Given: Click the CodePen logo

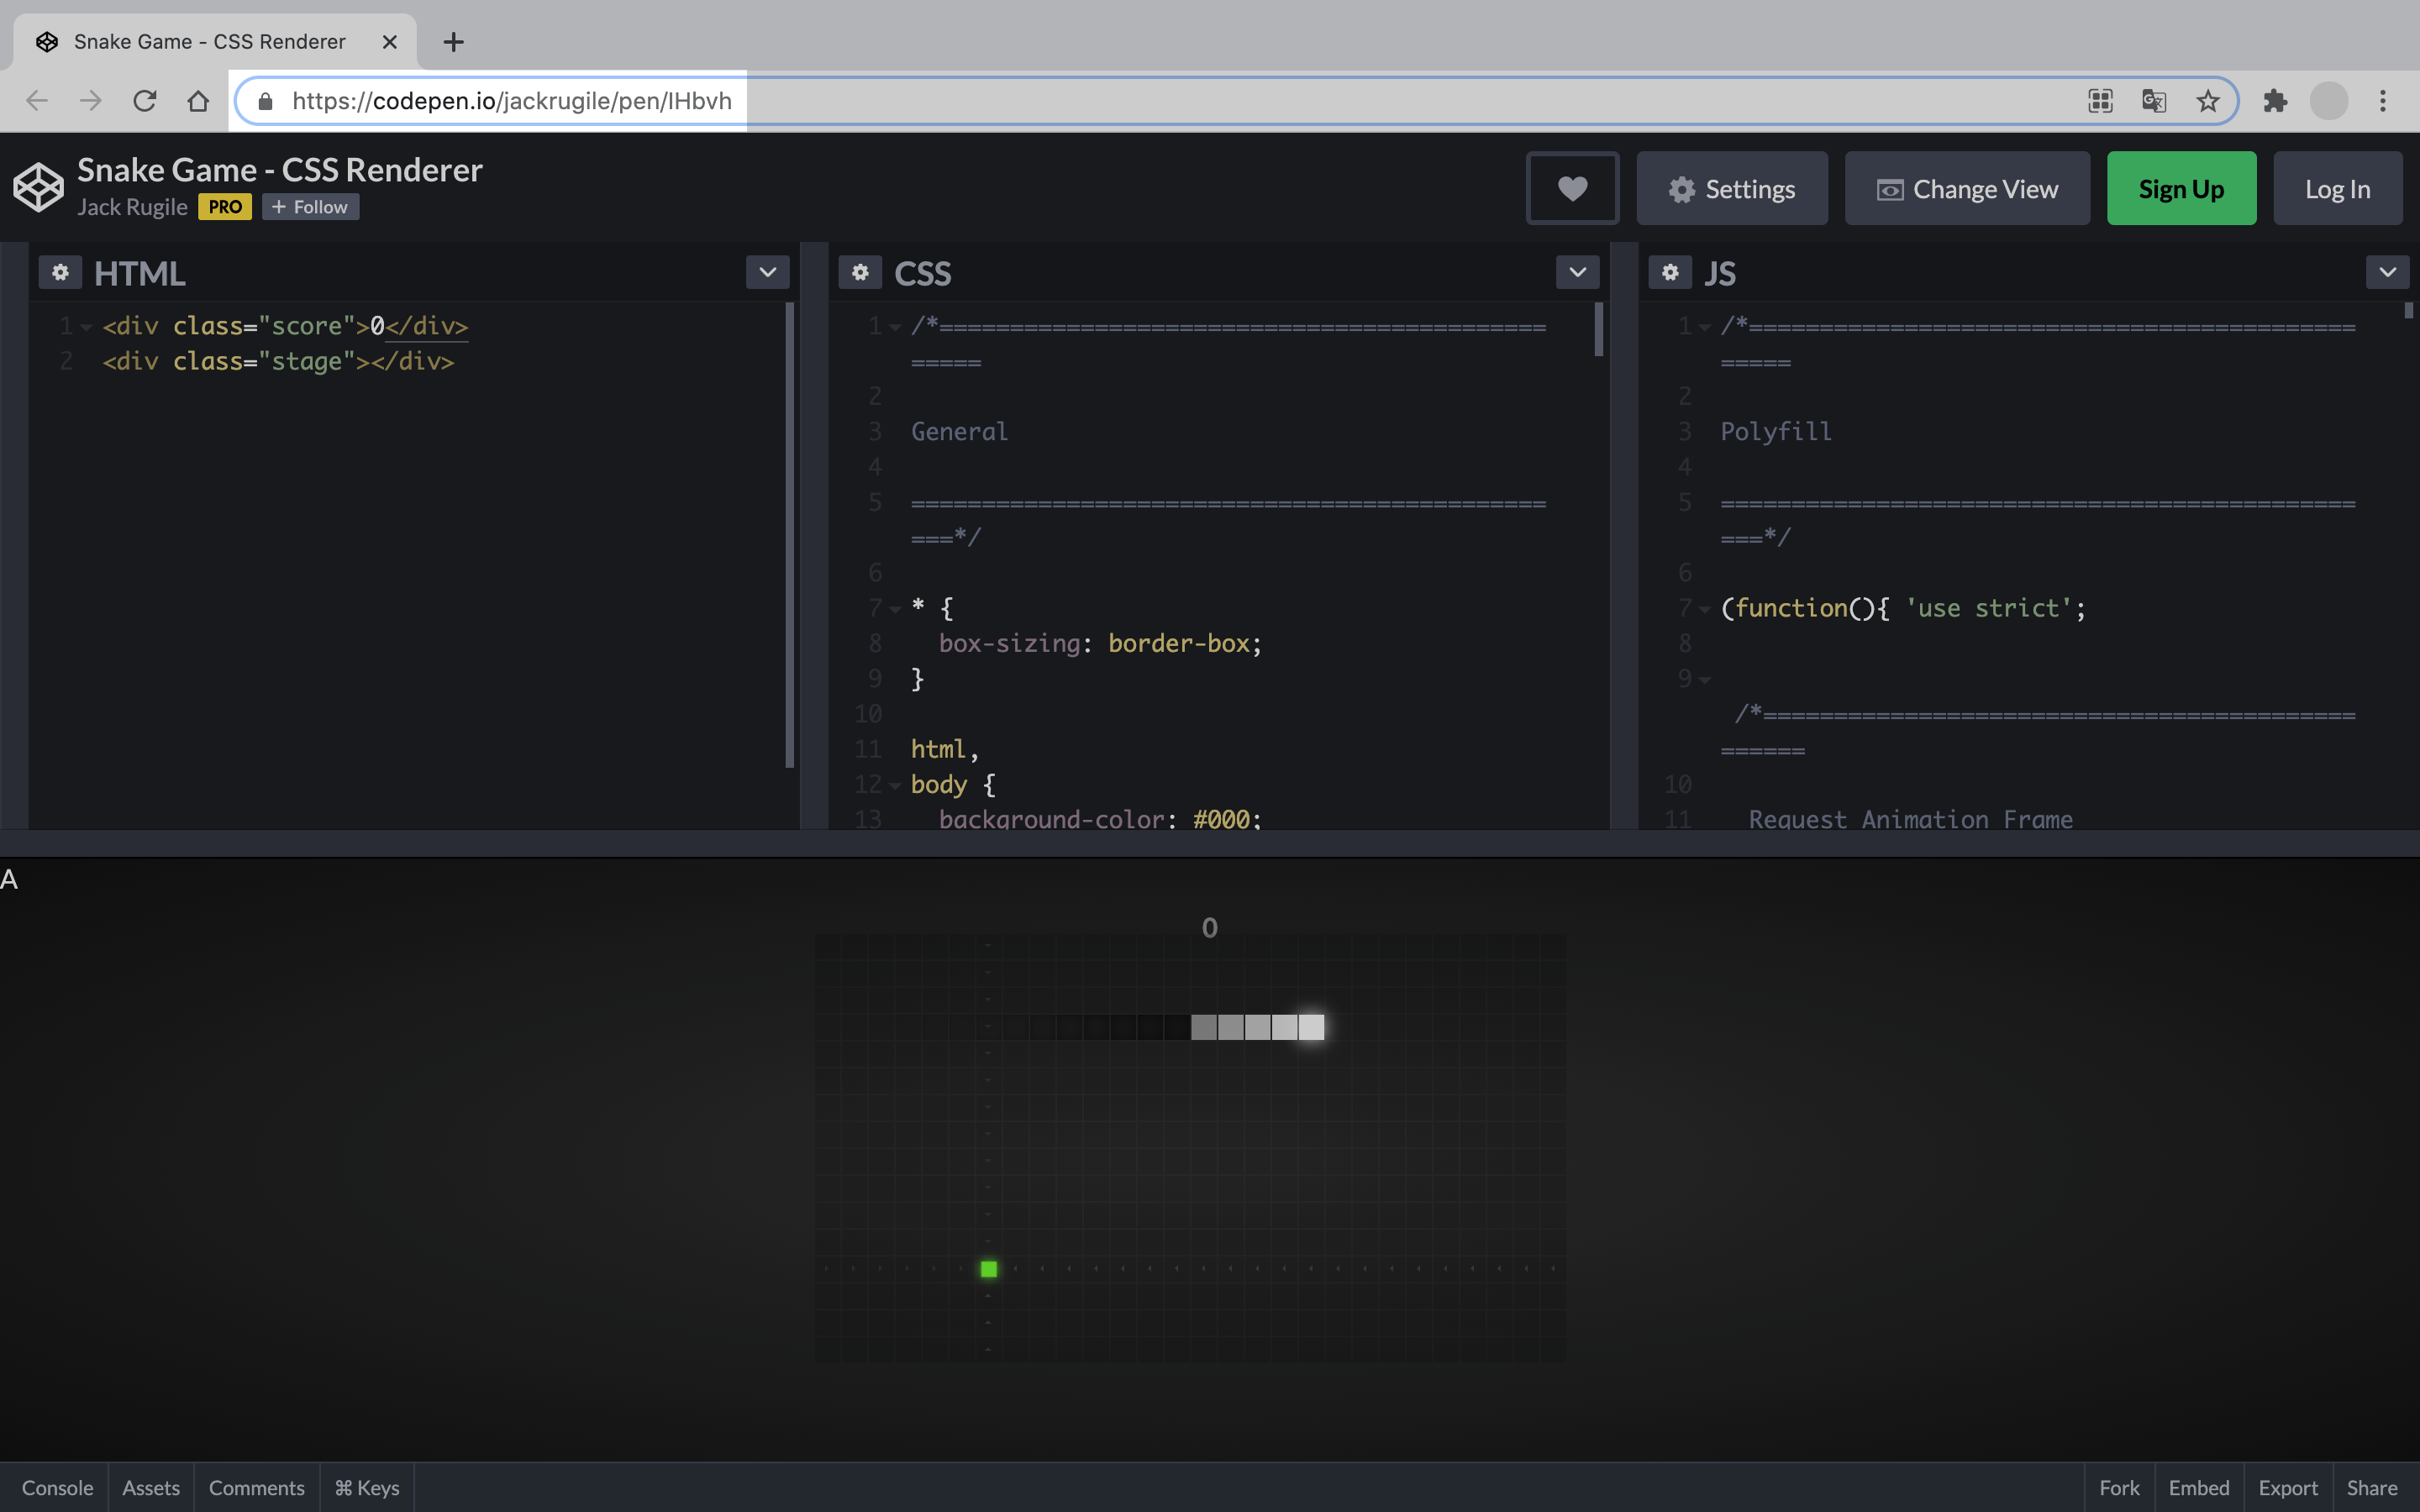Looking at the screenshot, I should tap(38, 186).
